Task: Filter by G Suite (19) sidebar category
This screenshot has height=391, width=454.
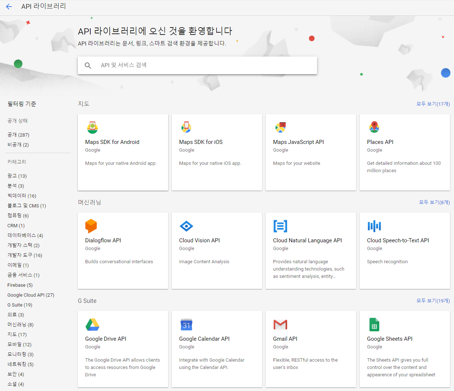Action: pos(20,305)
